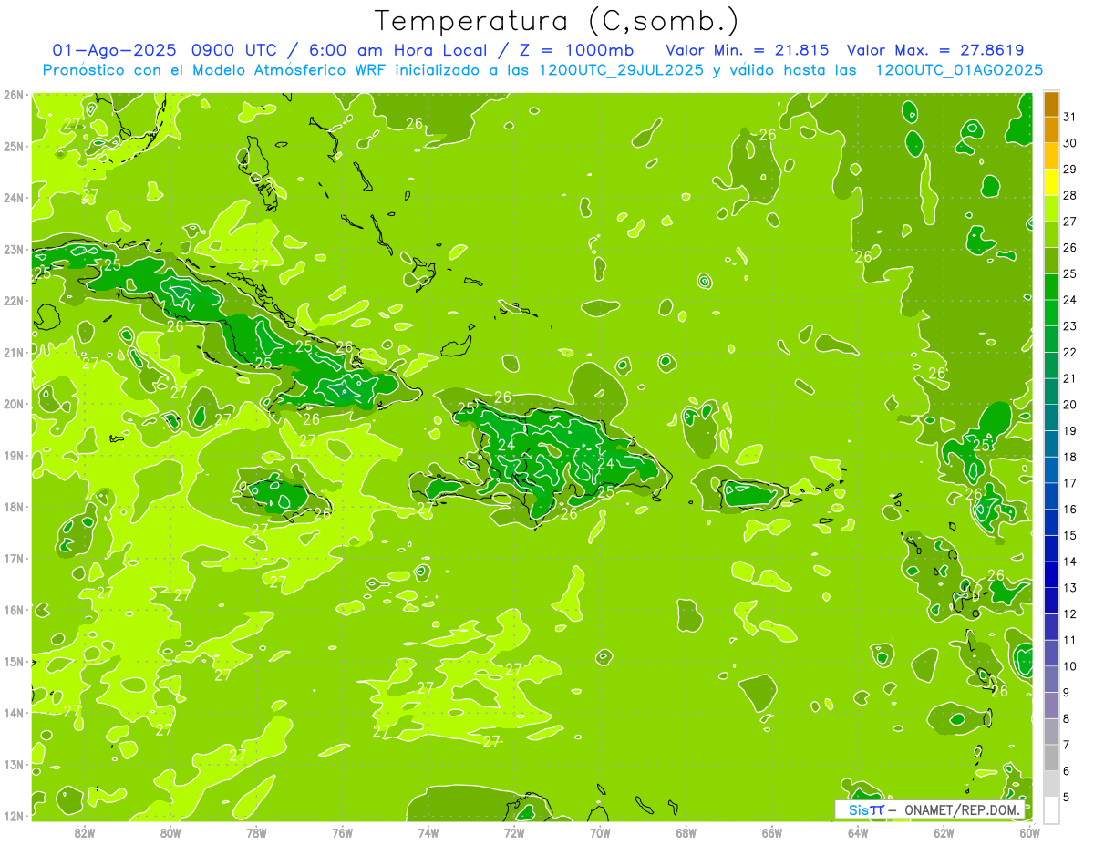Click the '15N' latitude label
Screen dimensions: 1094x845
pos(13,661)
